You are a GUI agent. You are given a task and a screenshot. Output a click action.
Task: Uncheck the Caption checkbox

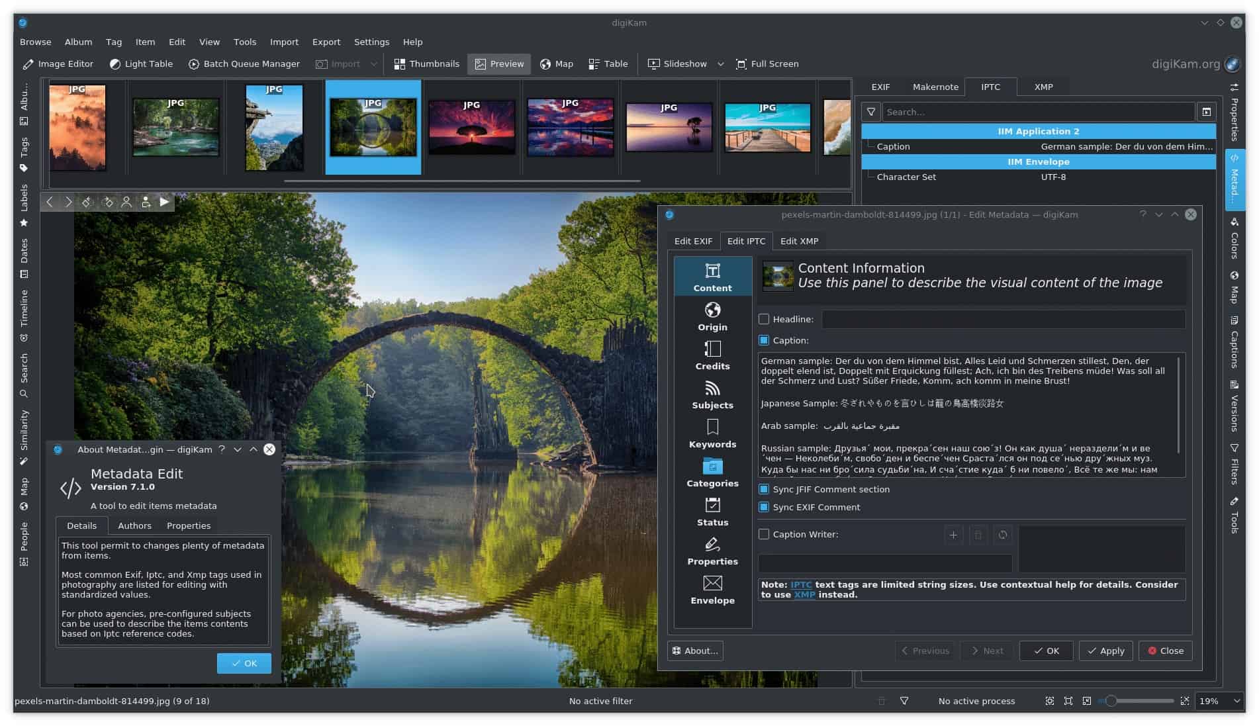764,340
